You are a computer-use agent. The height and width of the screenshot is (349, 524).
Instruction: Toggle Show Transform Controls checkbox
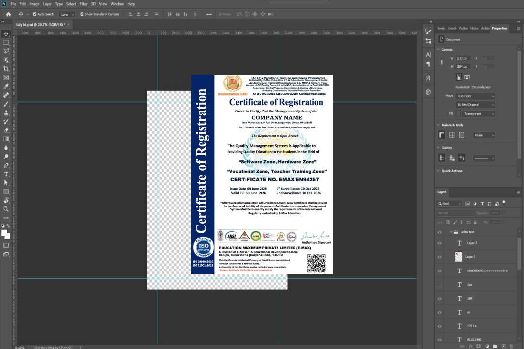click(82, 14)
